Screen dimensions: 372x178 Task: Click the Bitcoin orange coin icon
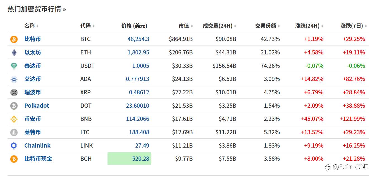point(14,39)
